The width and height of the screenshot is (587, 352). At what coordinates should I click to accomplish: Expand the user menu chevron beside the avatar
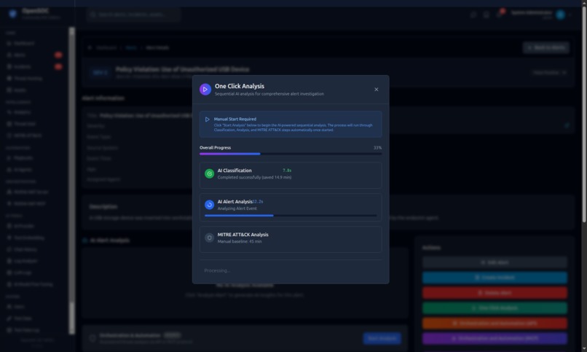(x=570, y=15)
